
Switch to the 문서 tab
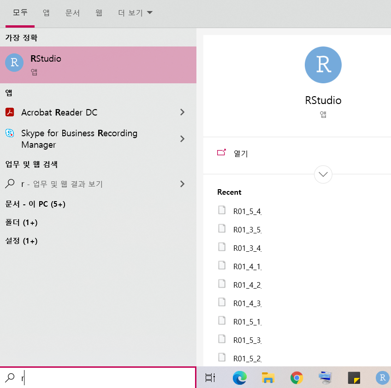[x=72, y=13]
